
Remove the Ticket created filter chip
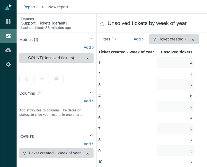pos(193,40)
